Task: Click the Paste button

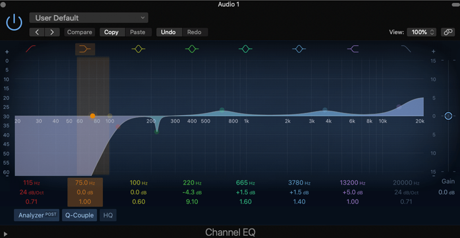Action: coord(138,32)
